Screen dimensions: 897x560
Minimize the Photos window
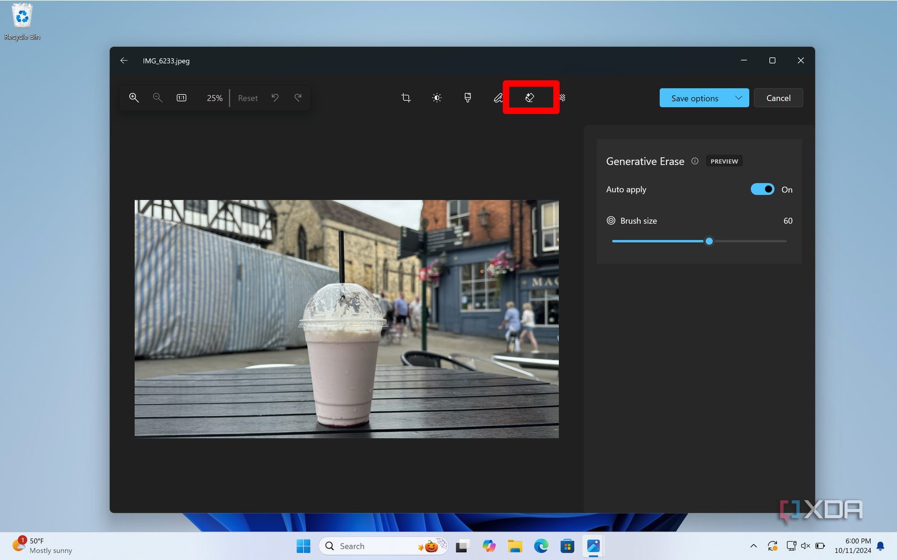coord(744,60)
